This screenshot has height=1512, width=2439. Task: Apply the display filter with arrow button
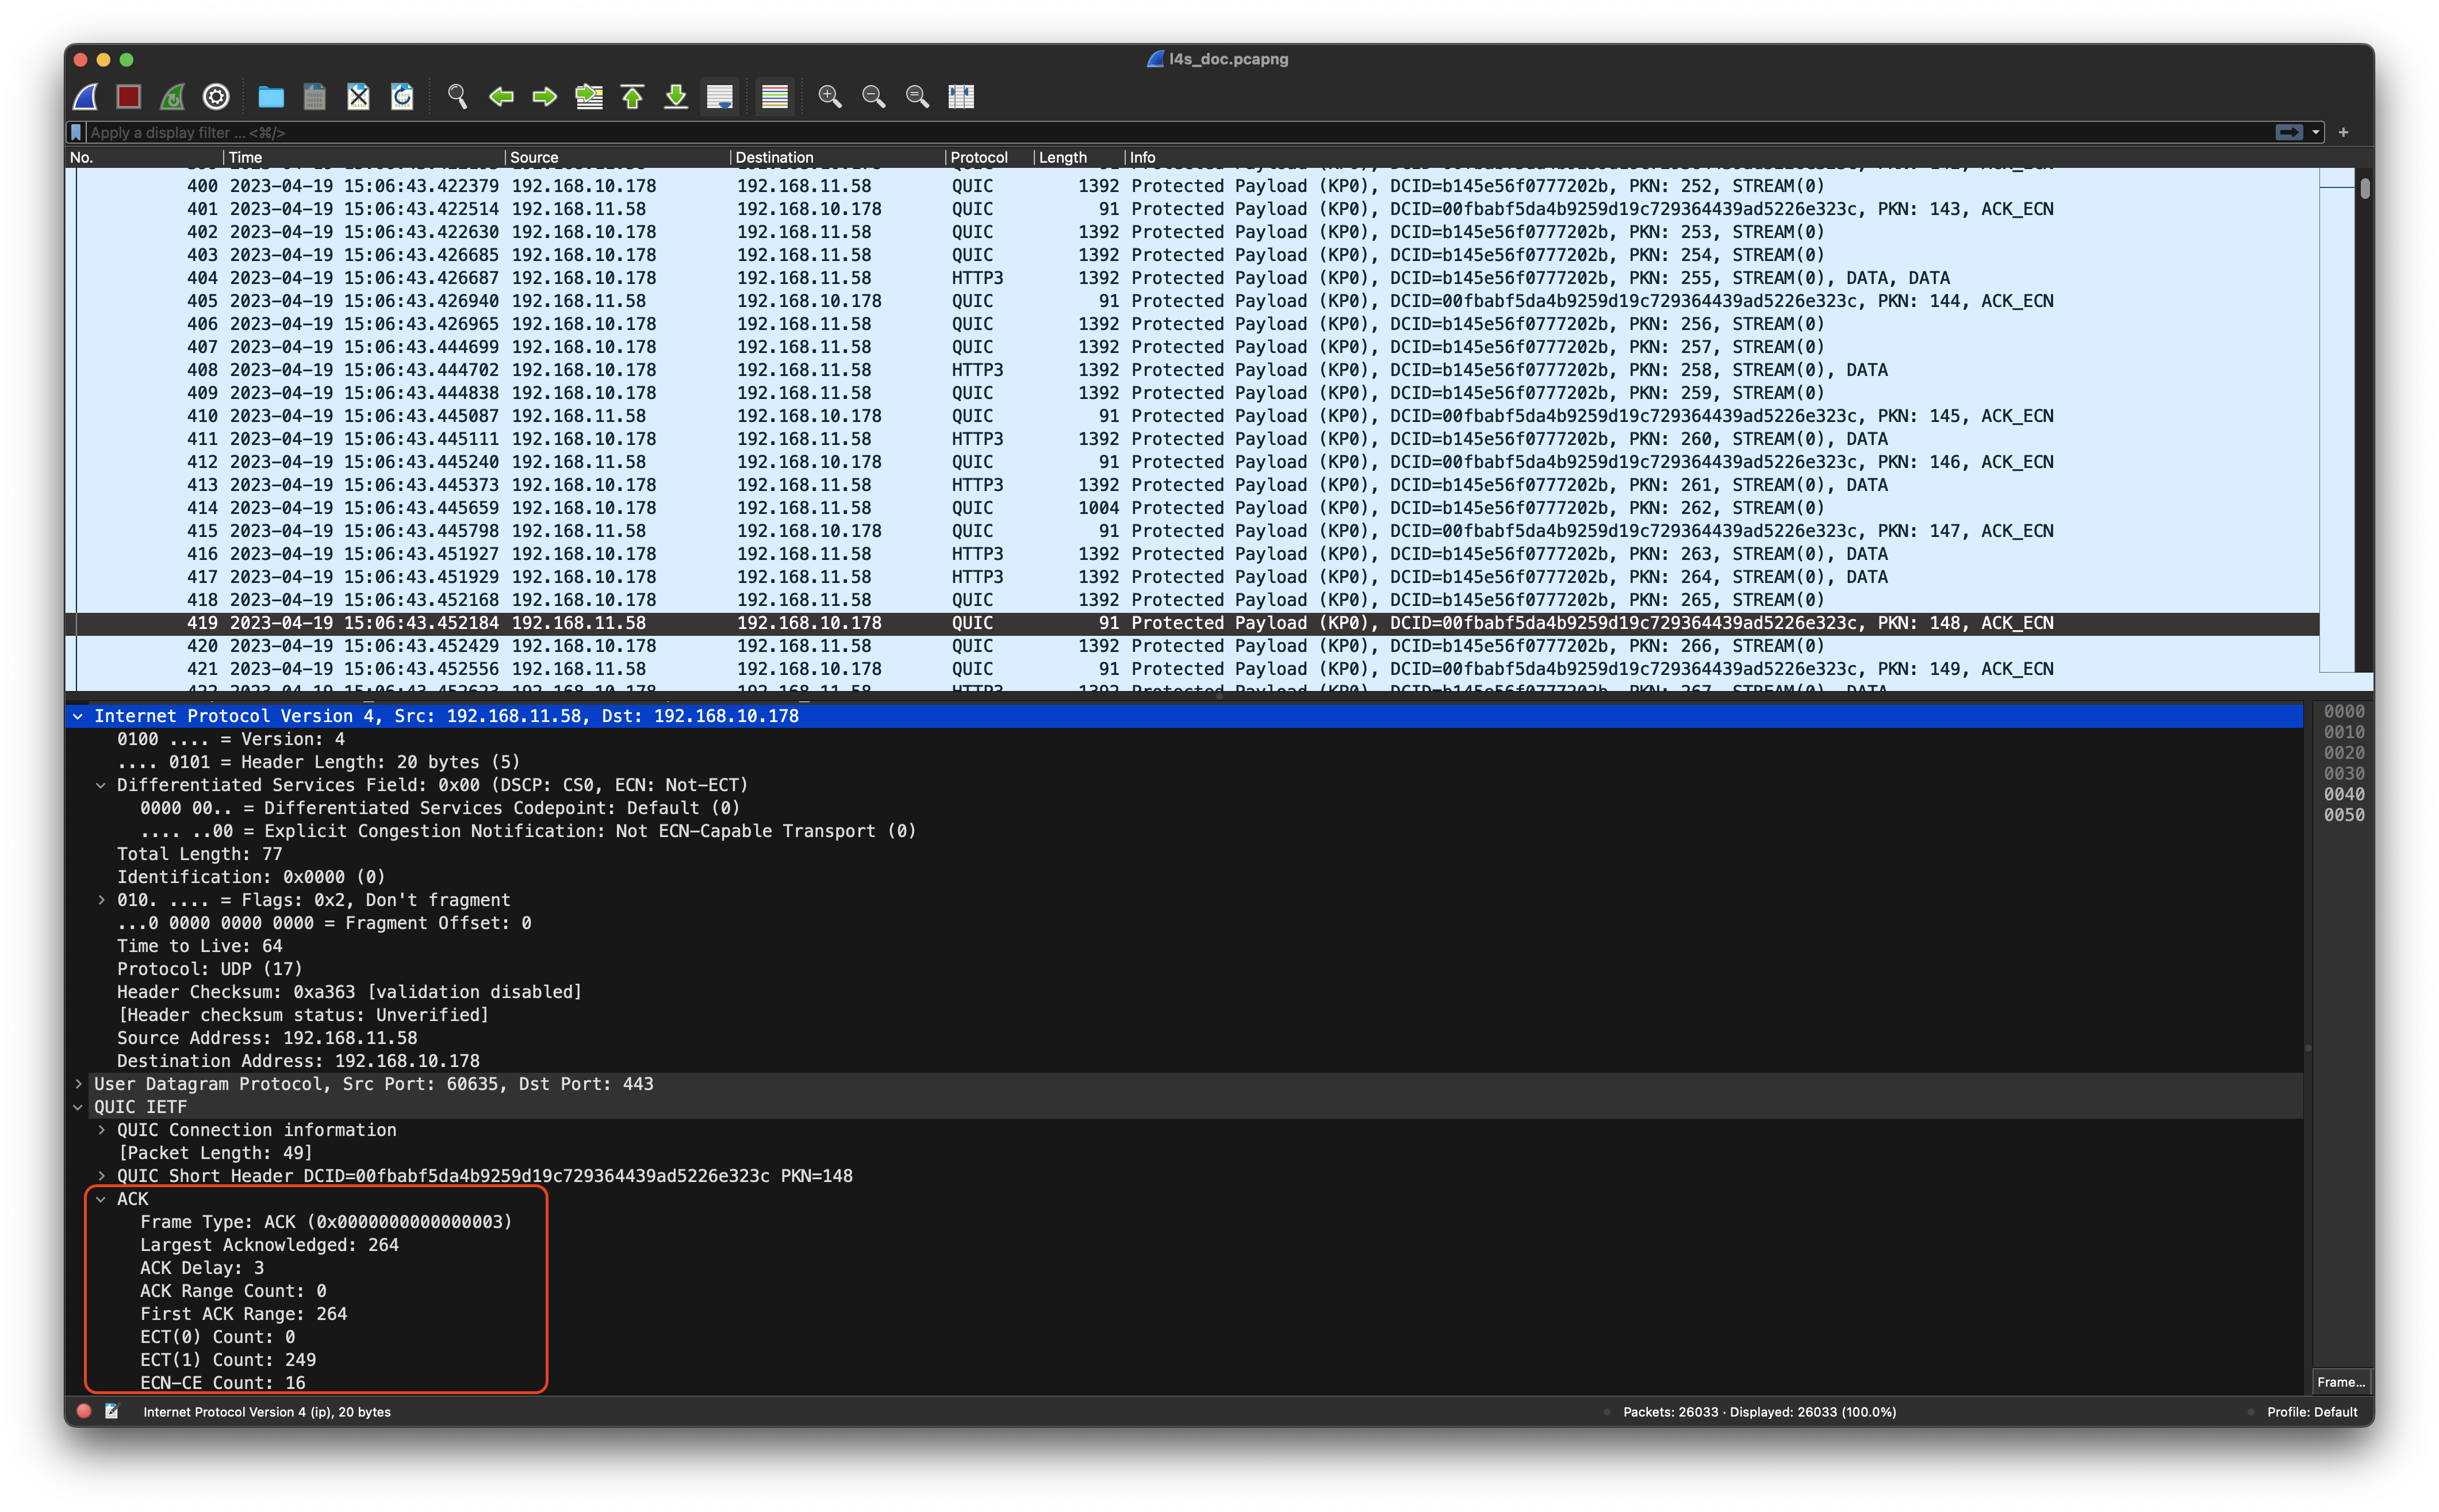tap(2290, 131)
